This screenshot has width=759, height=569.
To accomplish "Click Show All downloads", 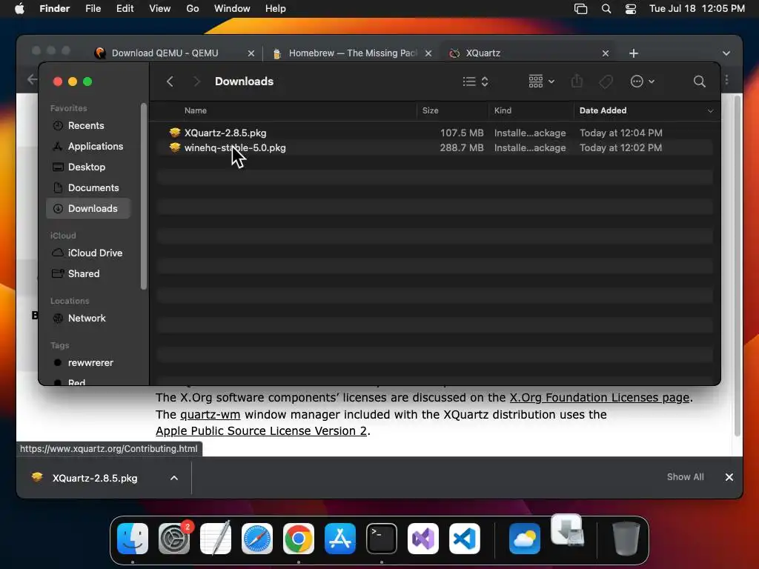I will click(x=685, y=477).
